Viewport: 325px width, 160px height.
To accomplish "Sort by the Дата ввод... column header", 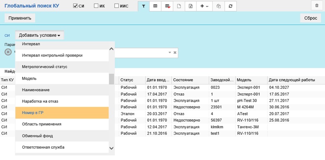I will point(159,80).
